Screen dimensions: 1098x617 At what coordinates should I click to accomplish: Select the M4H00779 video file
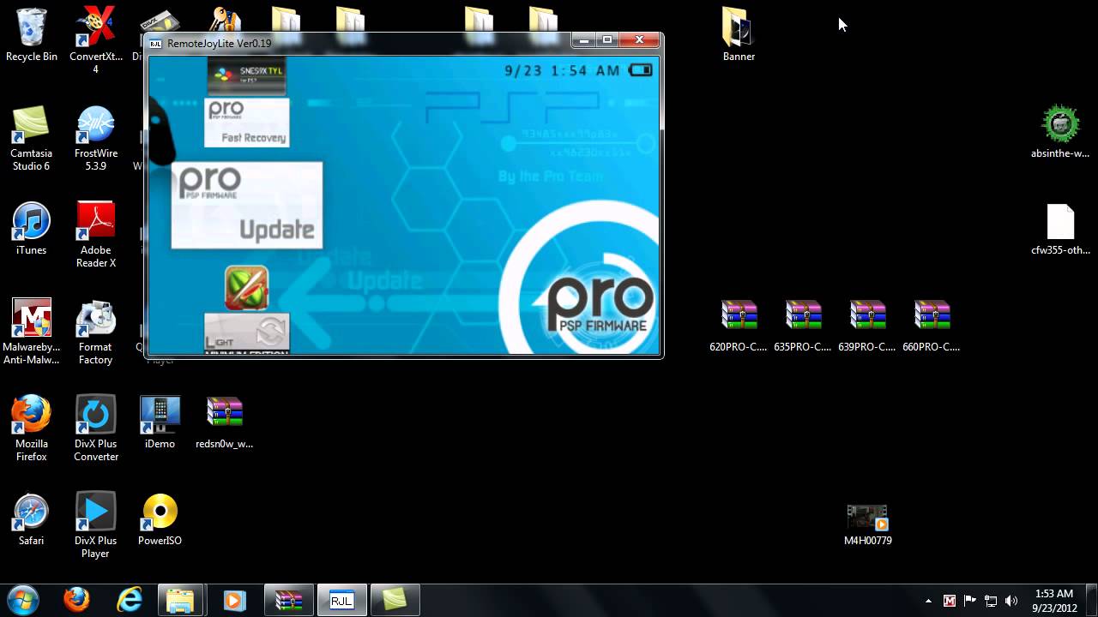coord(867,525)
